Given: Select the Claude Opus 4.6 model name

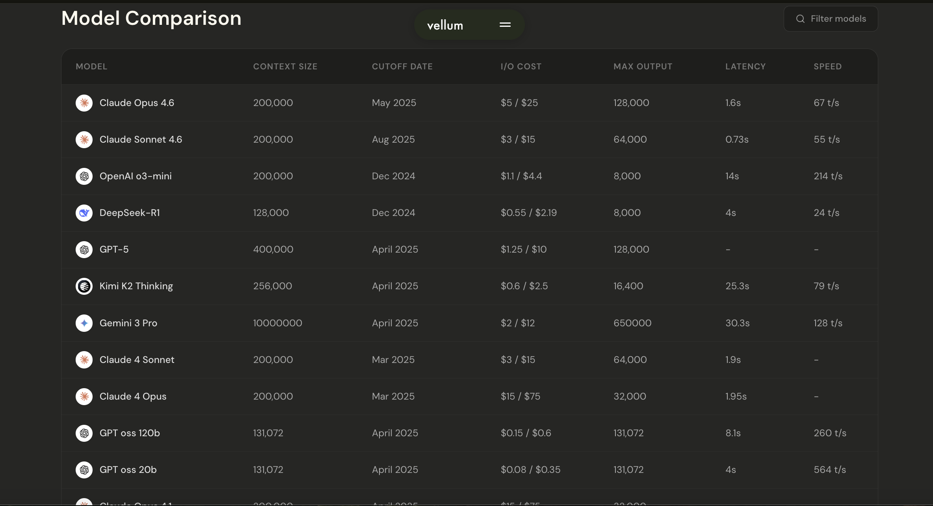Looking at the screenshot, I should (x=137, y=103).
